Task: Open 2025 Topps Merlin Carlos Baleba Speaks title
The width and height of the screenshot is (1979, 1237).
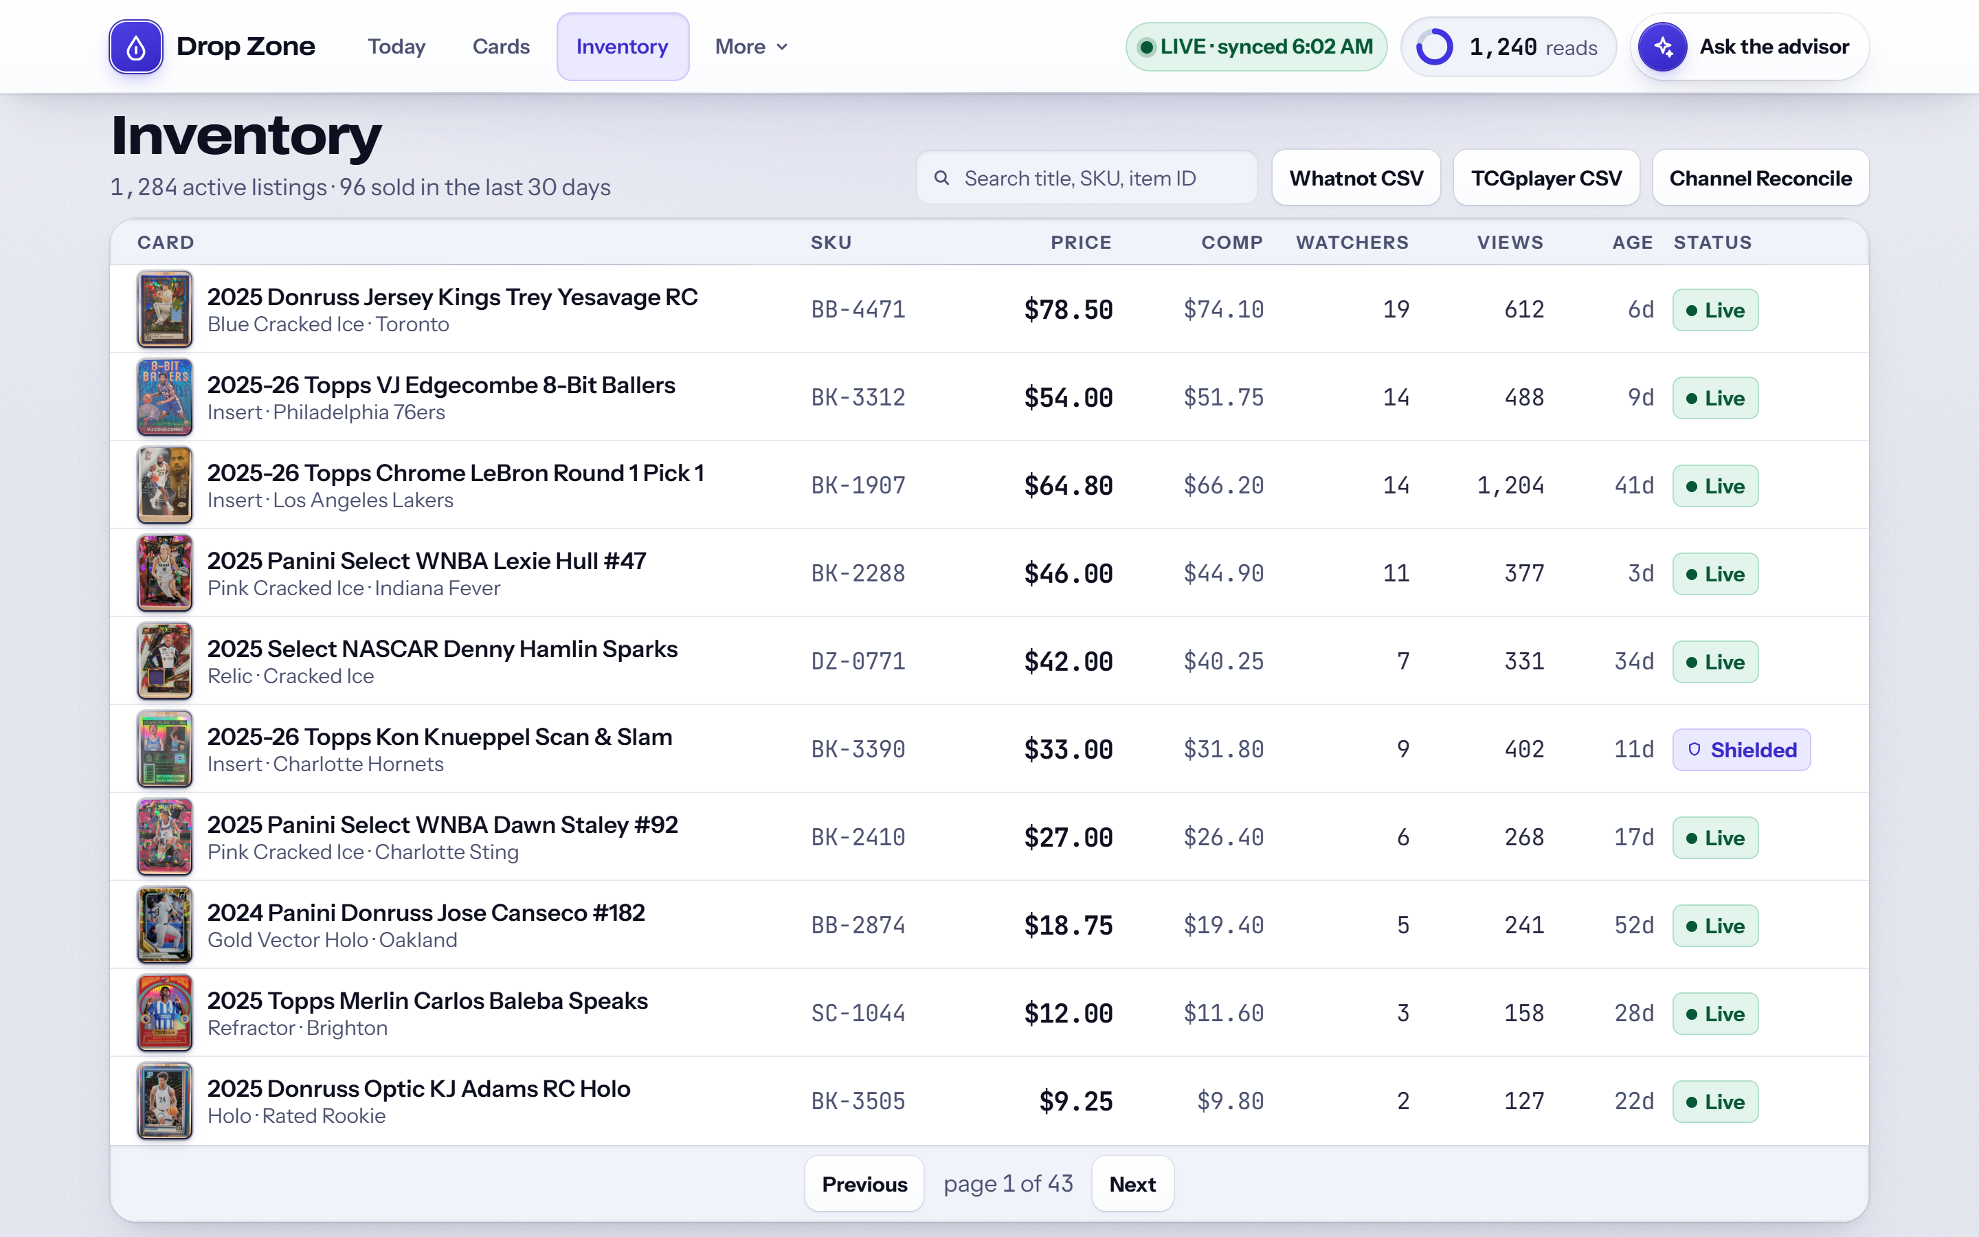Action: [427, 1000]
